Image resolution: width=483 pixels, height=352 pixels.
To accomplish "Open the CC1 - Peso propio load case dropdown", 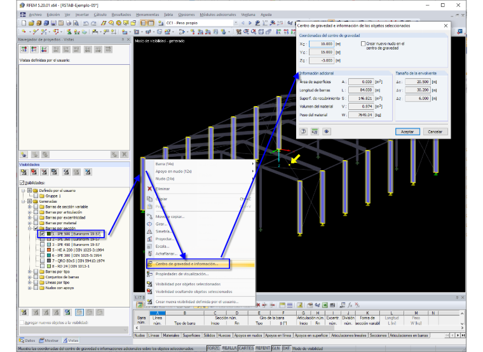I will click(x=235, y=23).
